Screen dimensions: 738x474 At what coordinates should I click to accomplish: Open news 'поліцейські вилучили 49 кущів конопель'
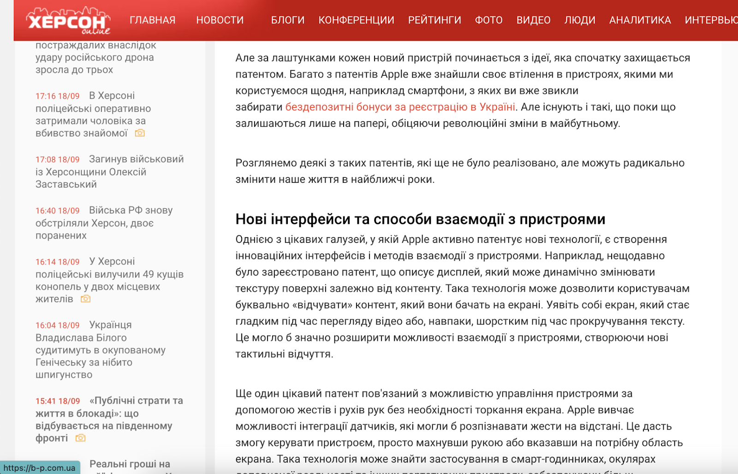coord(110,280)
